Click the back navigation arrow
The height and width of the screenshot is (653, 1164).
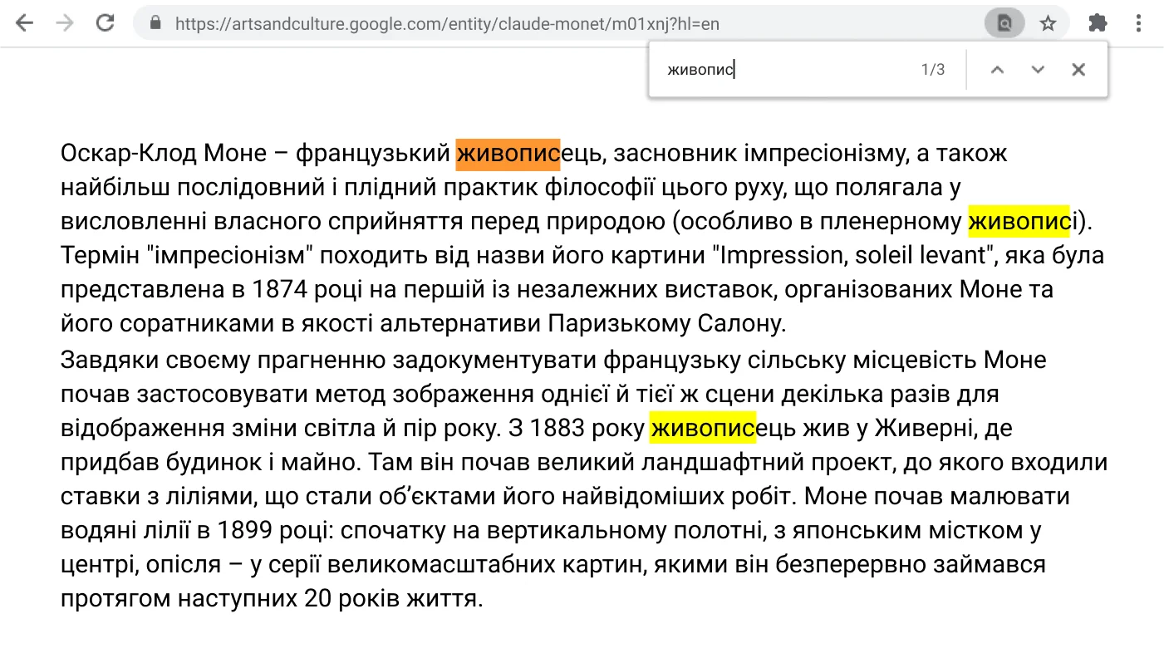tap(24, 22)
